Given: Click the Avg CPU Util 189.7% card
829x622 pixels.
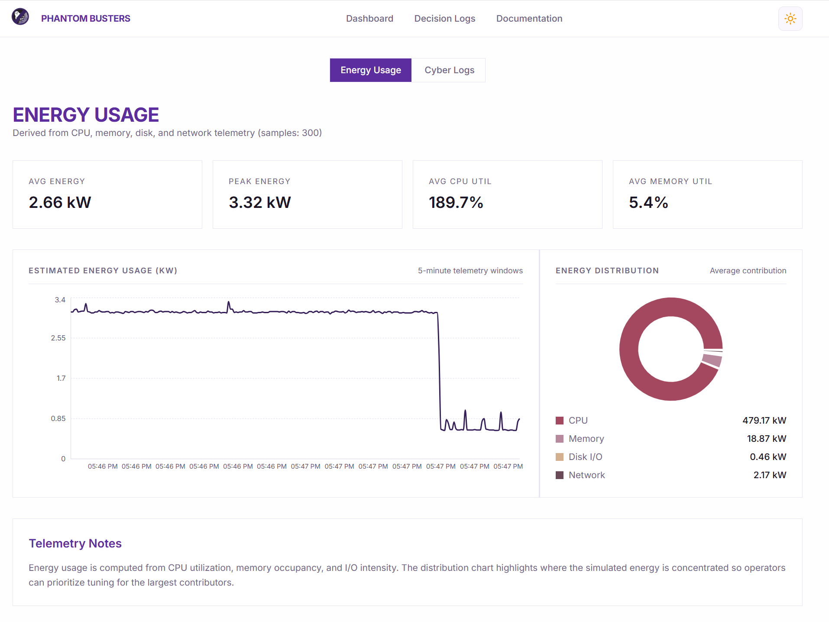Looking at the screenshot, I should 508,194.
